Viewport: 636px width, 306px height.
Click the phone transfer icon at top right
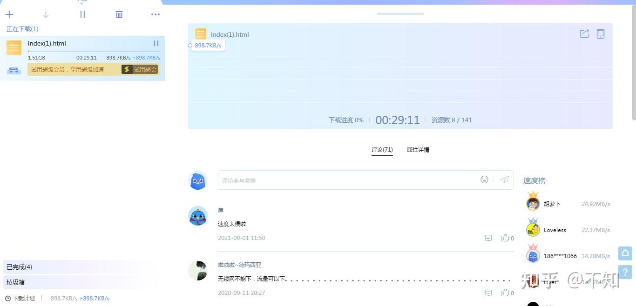[x=601, y=33]
